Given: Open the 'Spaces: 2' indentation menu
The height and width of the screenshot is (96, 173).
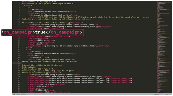Looking at the screenshot, I should (x=156, y=94).
